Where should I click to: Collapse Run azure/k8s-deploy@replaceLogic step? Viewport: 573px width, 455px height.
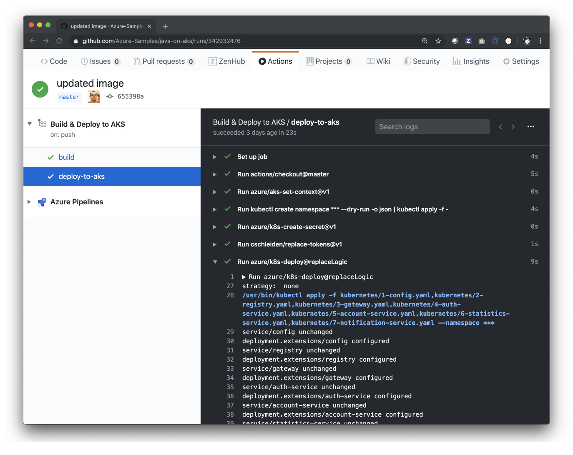click(x=215, y=262)
